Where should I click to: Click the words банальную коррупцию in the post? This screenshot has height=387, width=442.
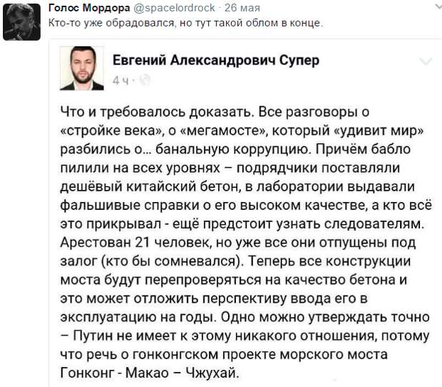[x=232, y=149]
